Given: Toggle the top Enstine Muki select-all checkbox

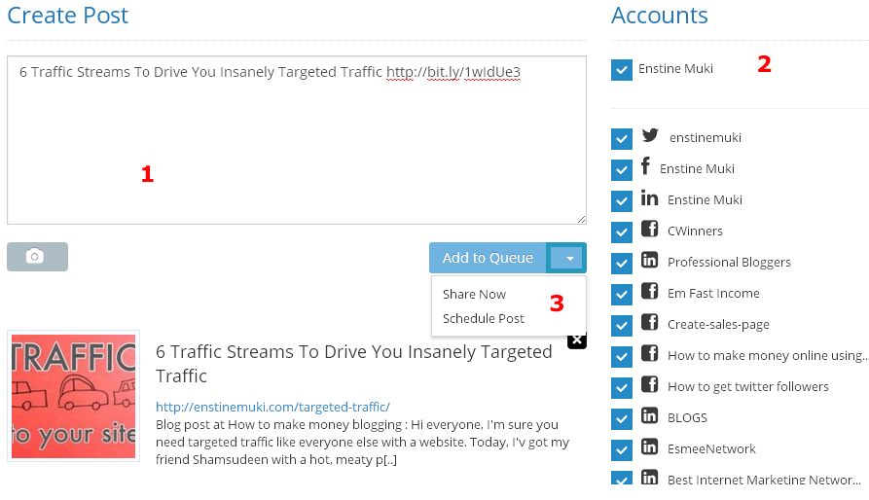Looking at the screenshot, I should pyautogui.click(x=622, y=70).
